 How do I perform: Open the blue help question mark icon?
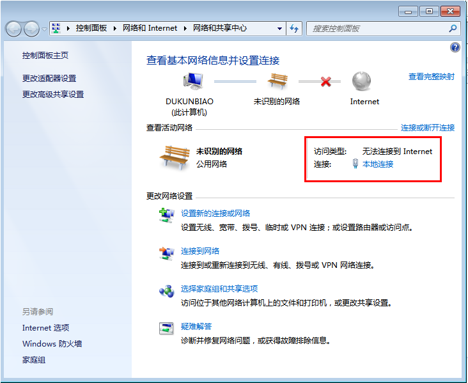pos(455,47)
